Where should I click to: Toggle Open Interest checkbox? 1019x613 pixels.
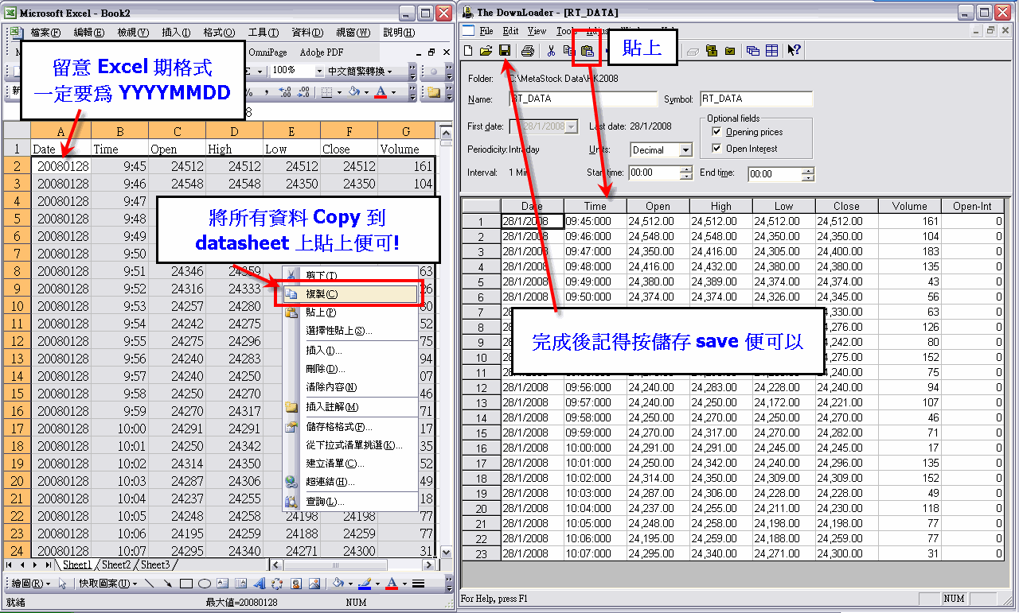click(x=717, y=149)
